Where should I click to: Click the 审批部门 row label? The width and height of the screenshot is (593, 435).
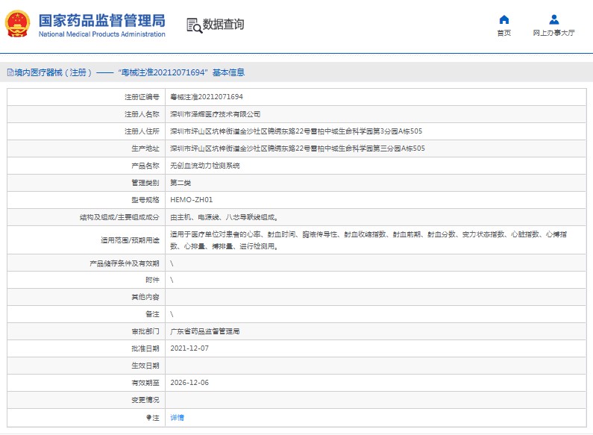[x=145, y=331]
